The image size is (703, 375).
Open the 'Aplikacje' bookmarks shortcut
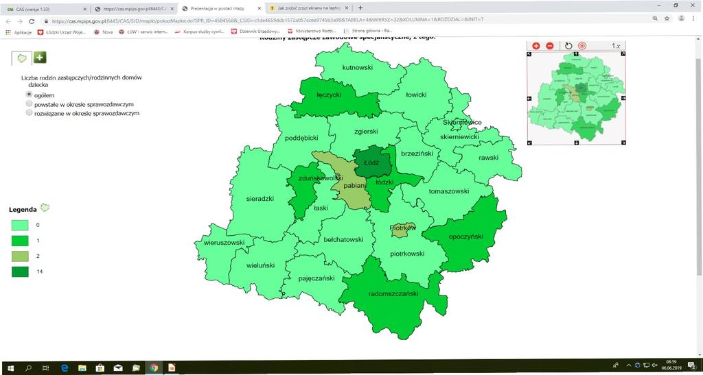pos(19,32)
